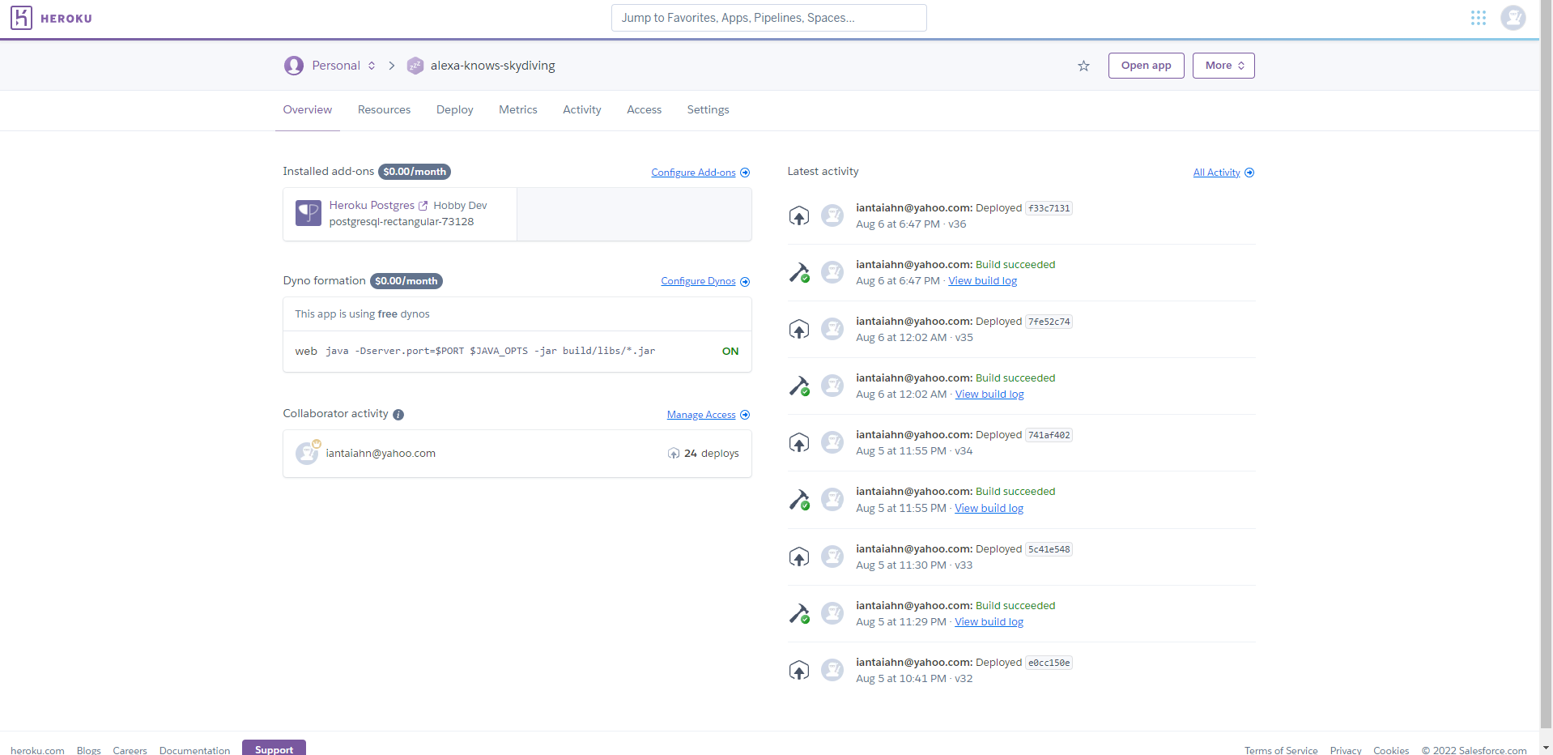
Task: Click commit hash f33c7131
Action: (1049, 208)
